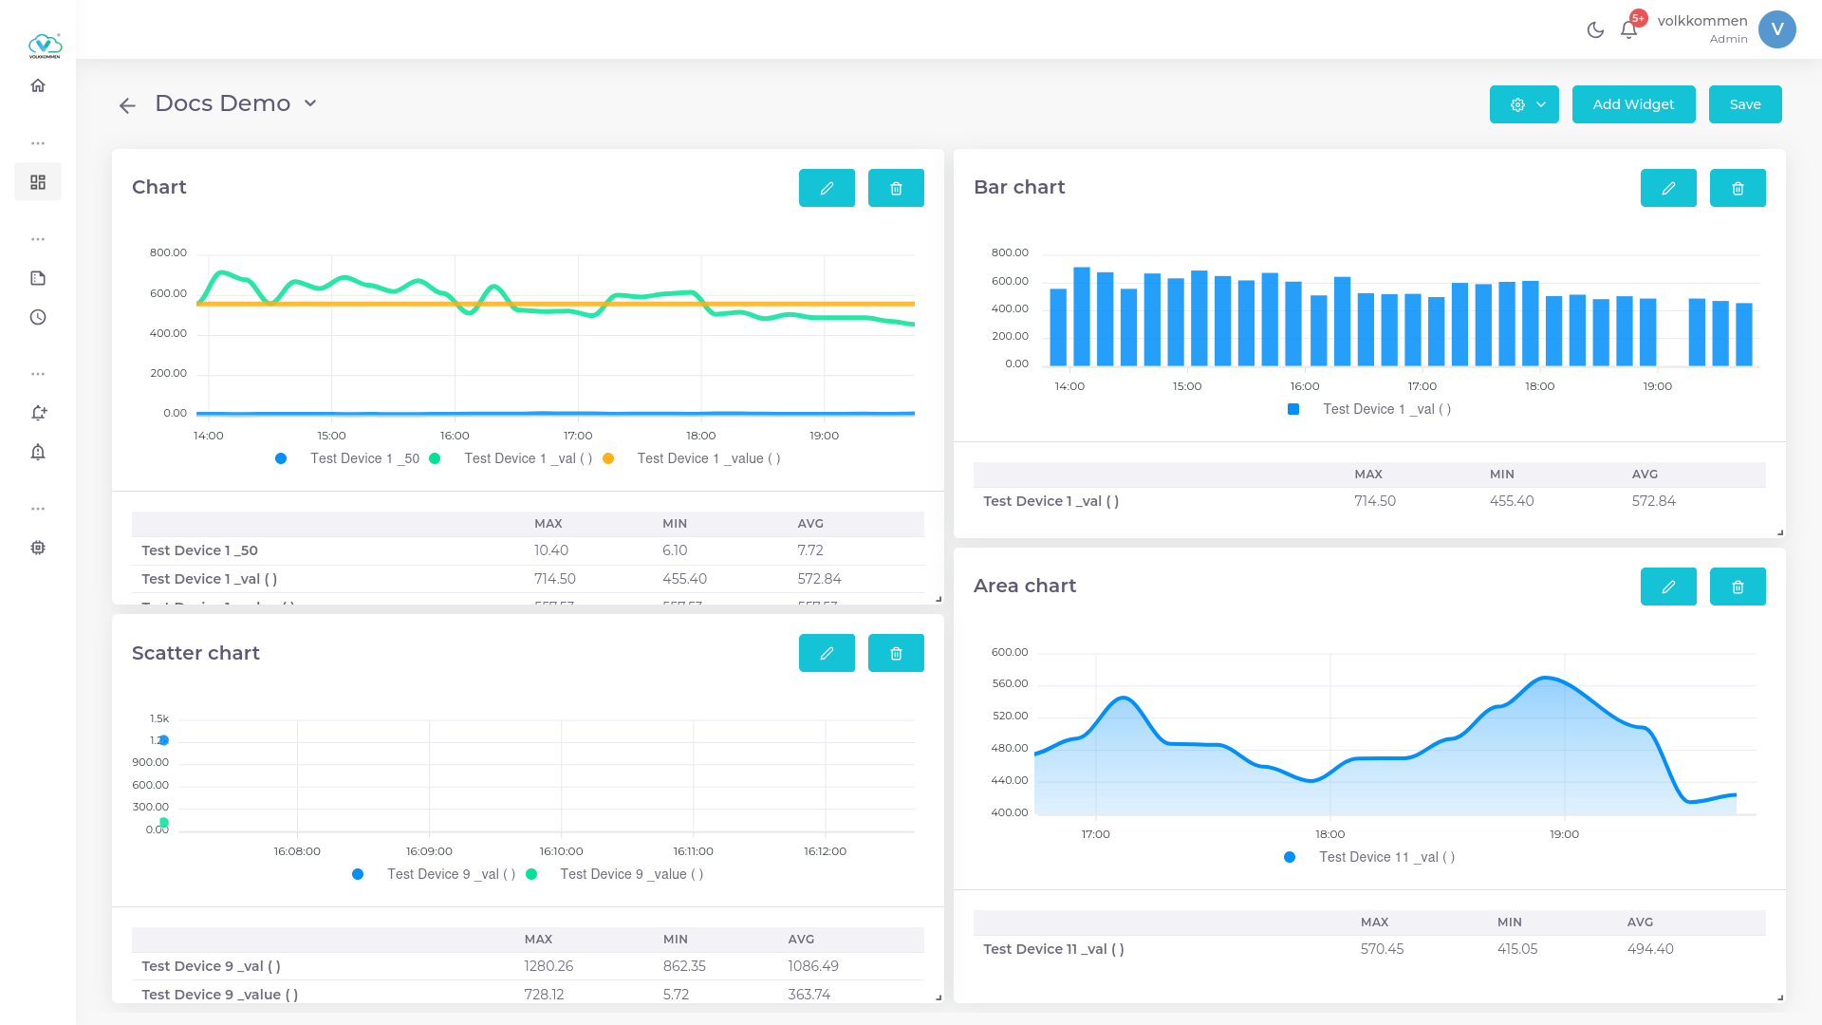Viewport: 1822px width, 1025px height.
Task: Click resize handle of Area chart widget
Action: click(1779, 997)
